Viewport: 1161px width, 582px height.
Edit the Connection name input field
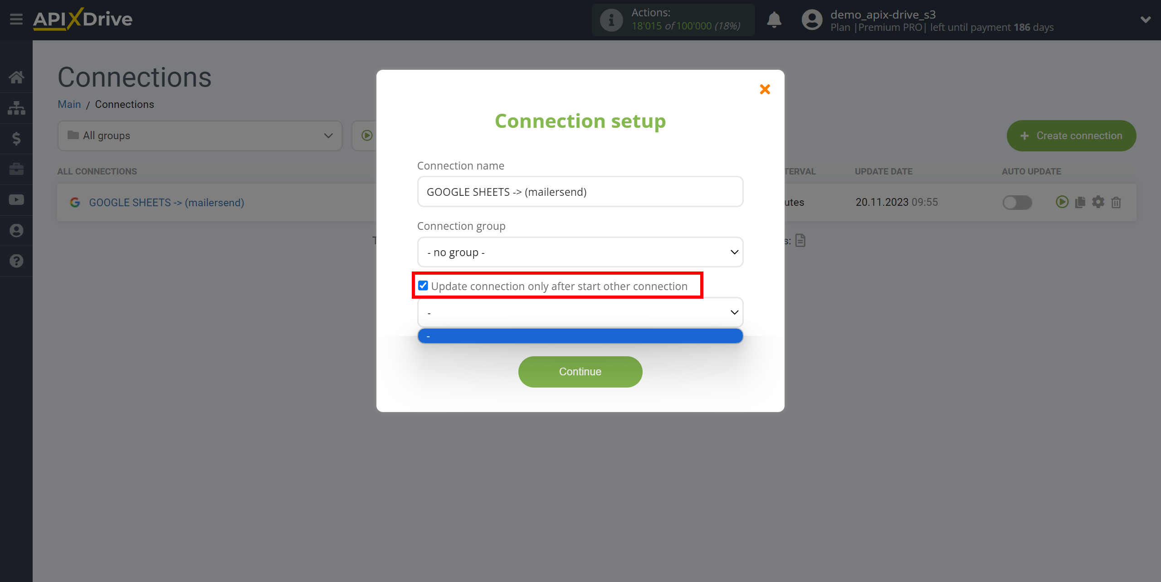(x=580, y=192)
